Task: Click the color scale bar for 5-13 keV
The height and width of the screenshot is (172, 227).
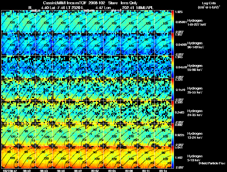Action: [x=173, y=157]
